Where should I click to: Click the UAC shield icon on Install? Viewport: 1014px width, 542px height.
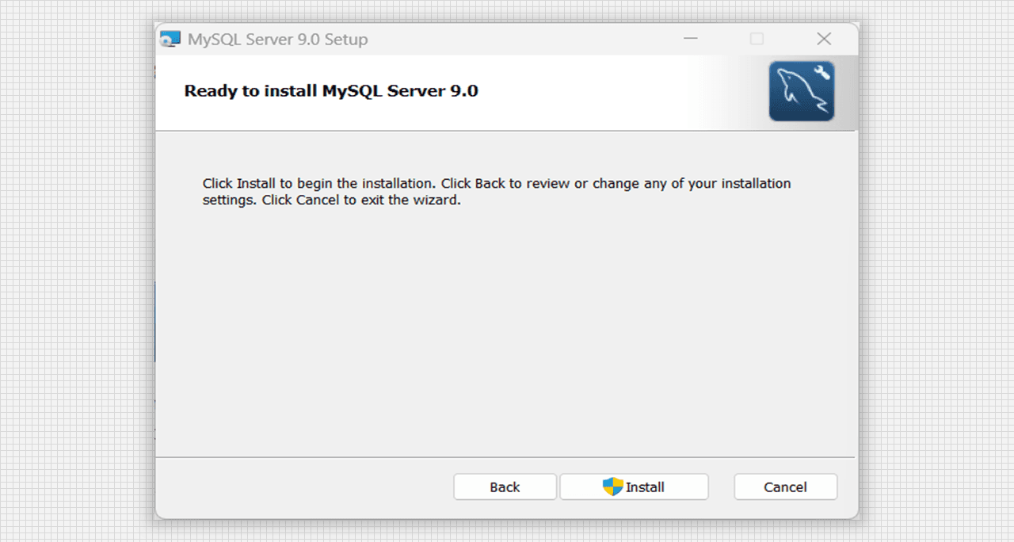612,487
